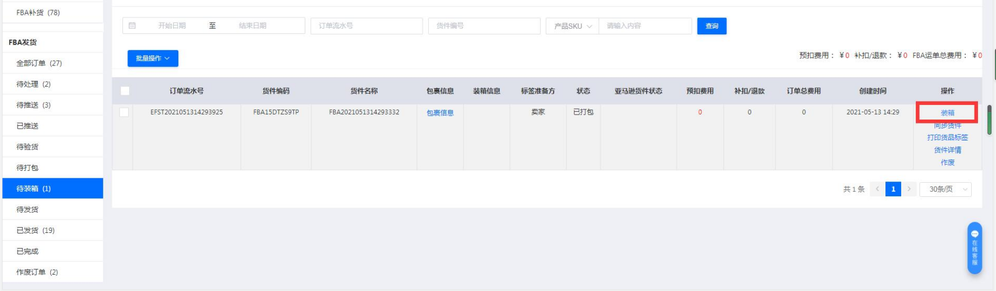The image size is (996, 291).
Task: Tick the checkbox for order EFST2021051314293925
Action: (x=124, y=112)
